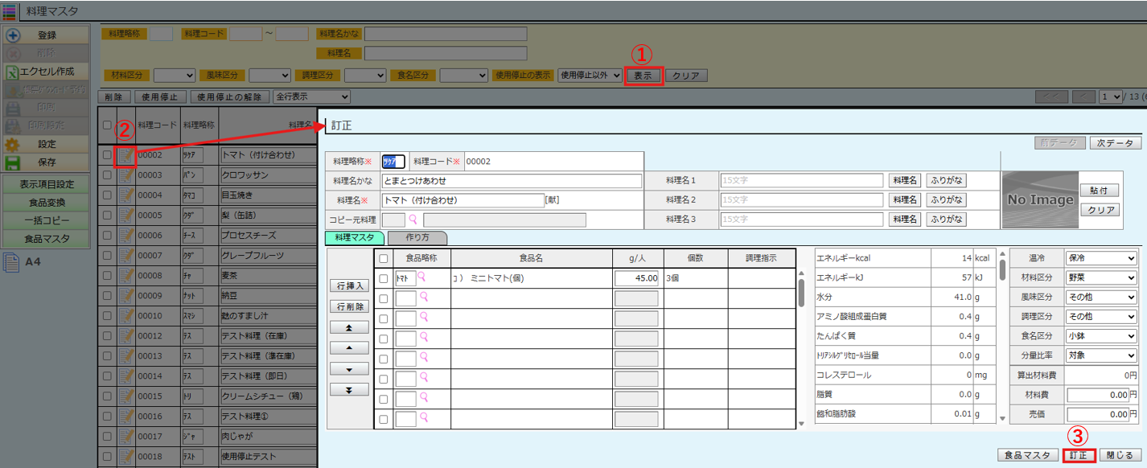Click magnifier icon next to コピー元料理 field

click(x=414, y=219)
